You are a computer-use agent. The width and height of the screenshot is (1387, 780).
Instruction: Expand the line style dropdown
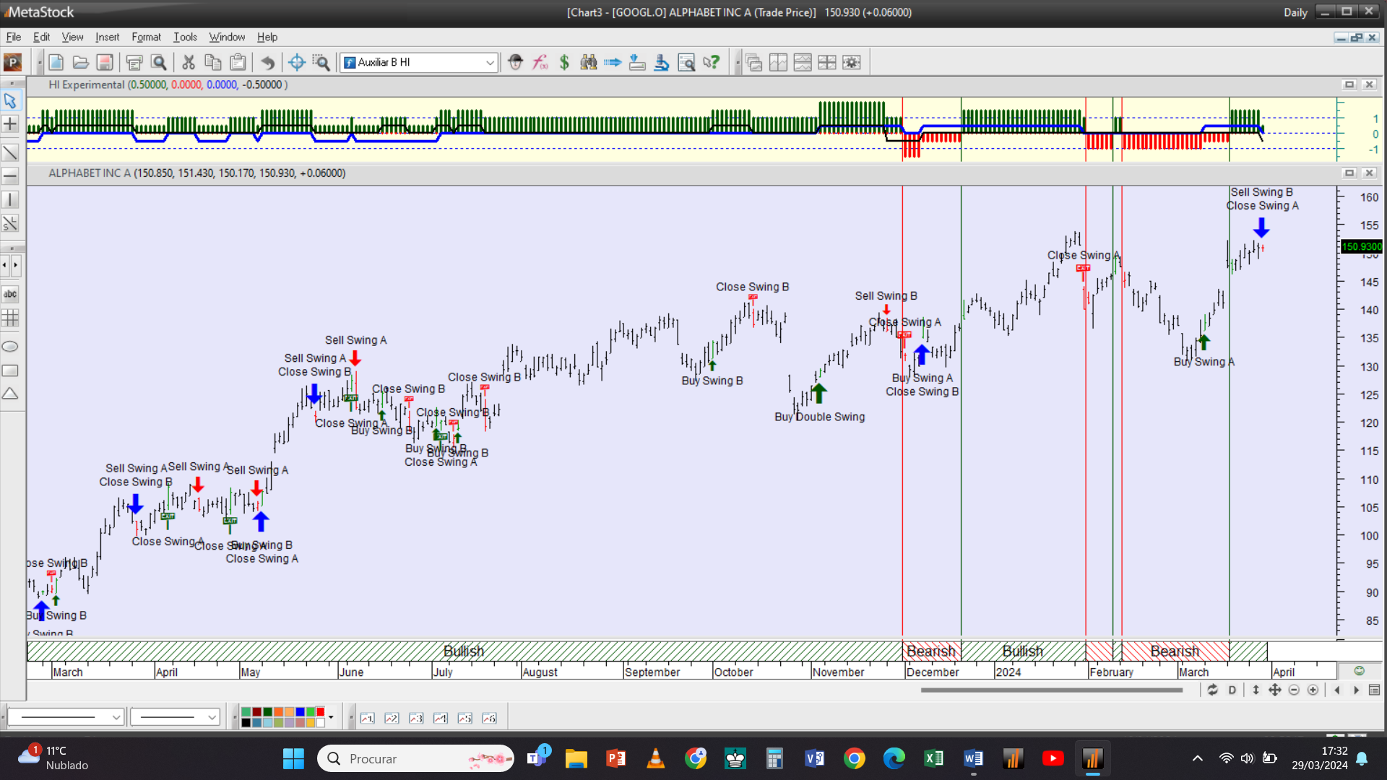116,717
